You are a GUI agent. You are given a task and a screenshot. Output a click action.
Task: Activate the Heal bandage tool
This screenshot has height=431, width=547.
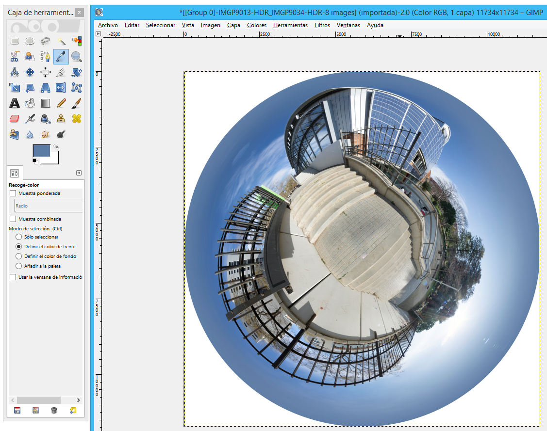tap(76, 118)
